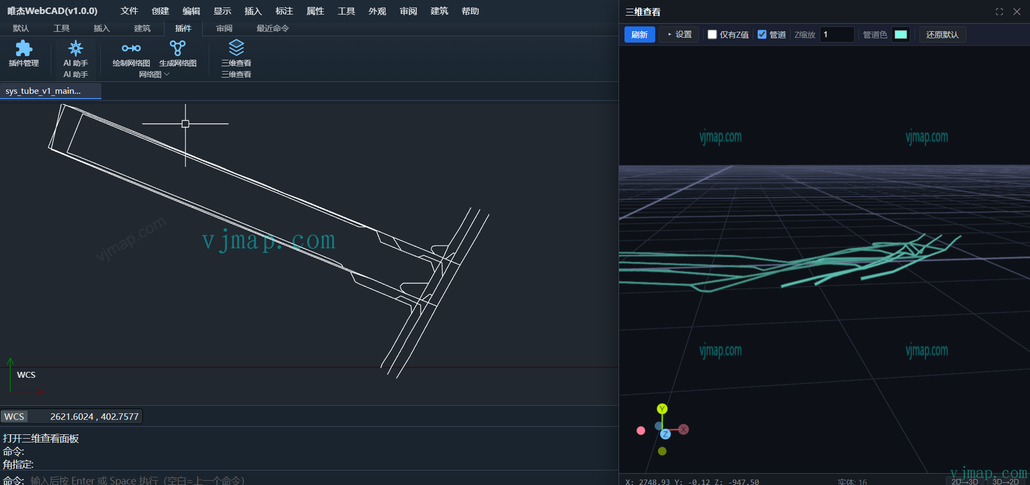Click the Z缩放 input field
1030x485 pixels.
pyautogui.click(x=836, y=34)
